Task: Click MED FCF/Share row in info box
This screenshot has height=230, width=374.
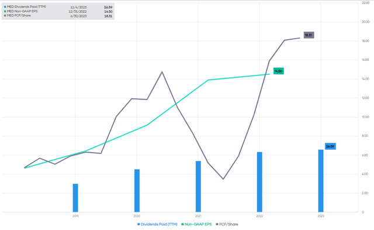Action: (58, 16)
